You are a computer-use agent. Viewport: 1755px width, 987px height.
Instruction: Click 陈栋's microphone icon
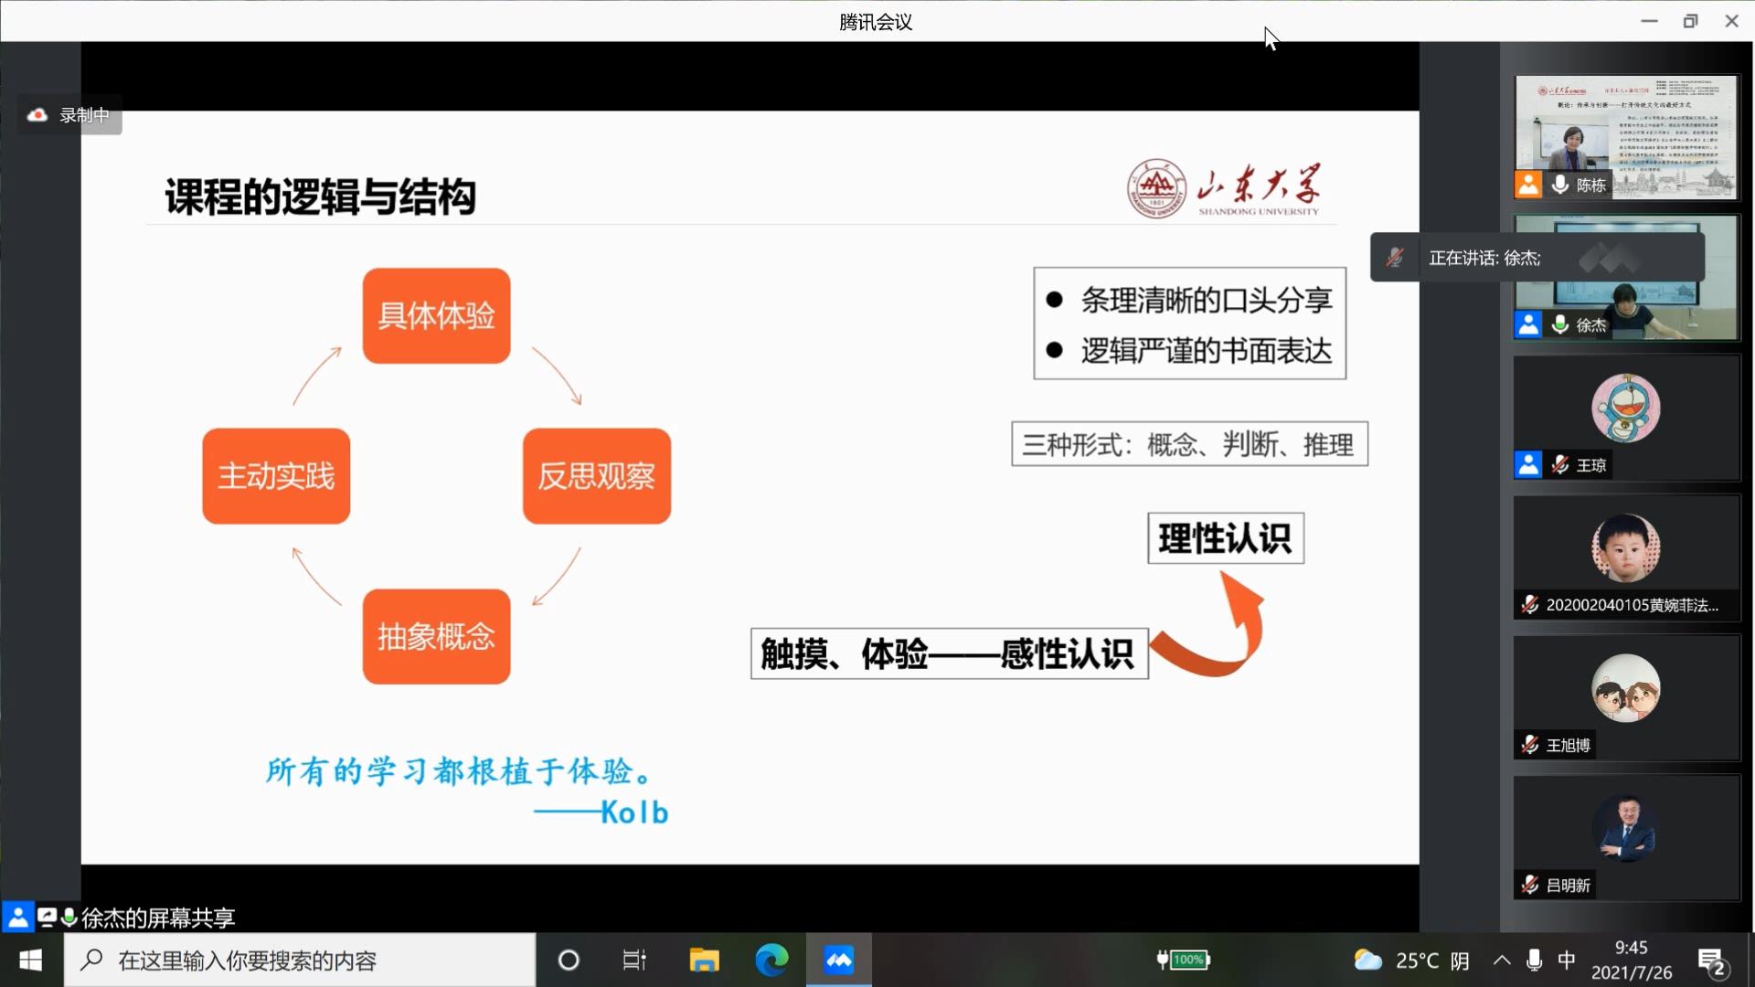(1560, 185)
